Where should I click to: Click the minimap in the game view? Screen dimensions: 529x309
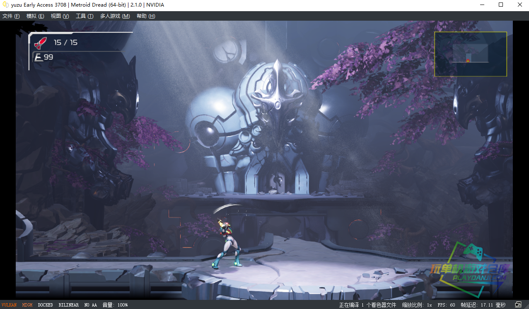(470, 54)
